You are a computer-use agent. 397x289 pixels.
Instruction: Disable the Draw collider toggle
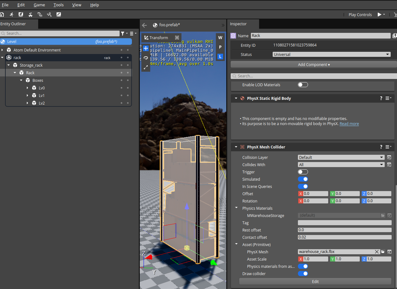303,274
